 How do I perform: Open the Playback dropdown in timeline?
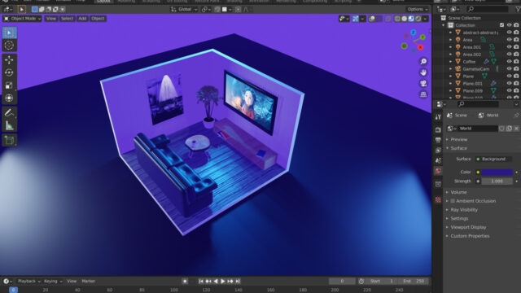point(28,281)
